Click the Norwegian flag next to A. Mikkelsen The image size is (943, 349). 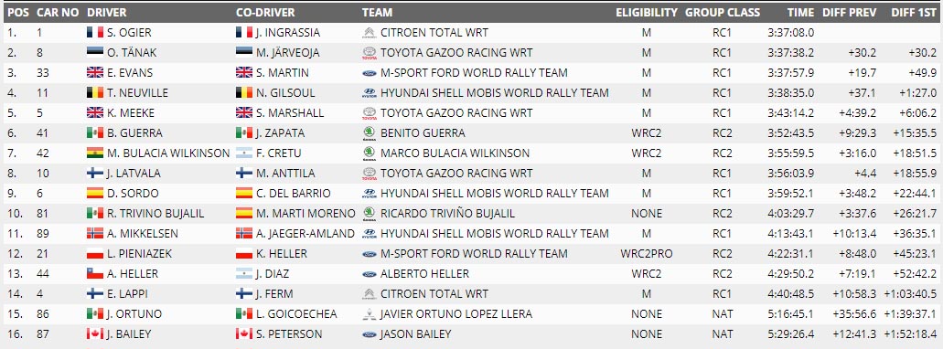95,234
